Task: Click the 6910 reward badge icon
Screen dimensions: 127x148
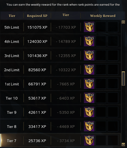Action: pos(89,27)
